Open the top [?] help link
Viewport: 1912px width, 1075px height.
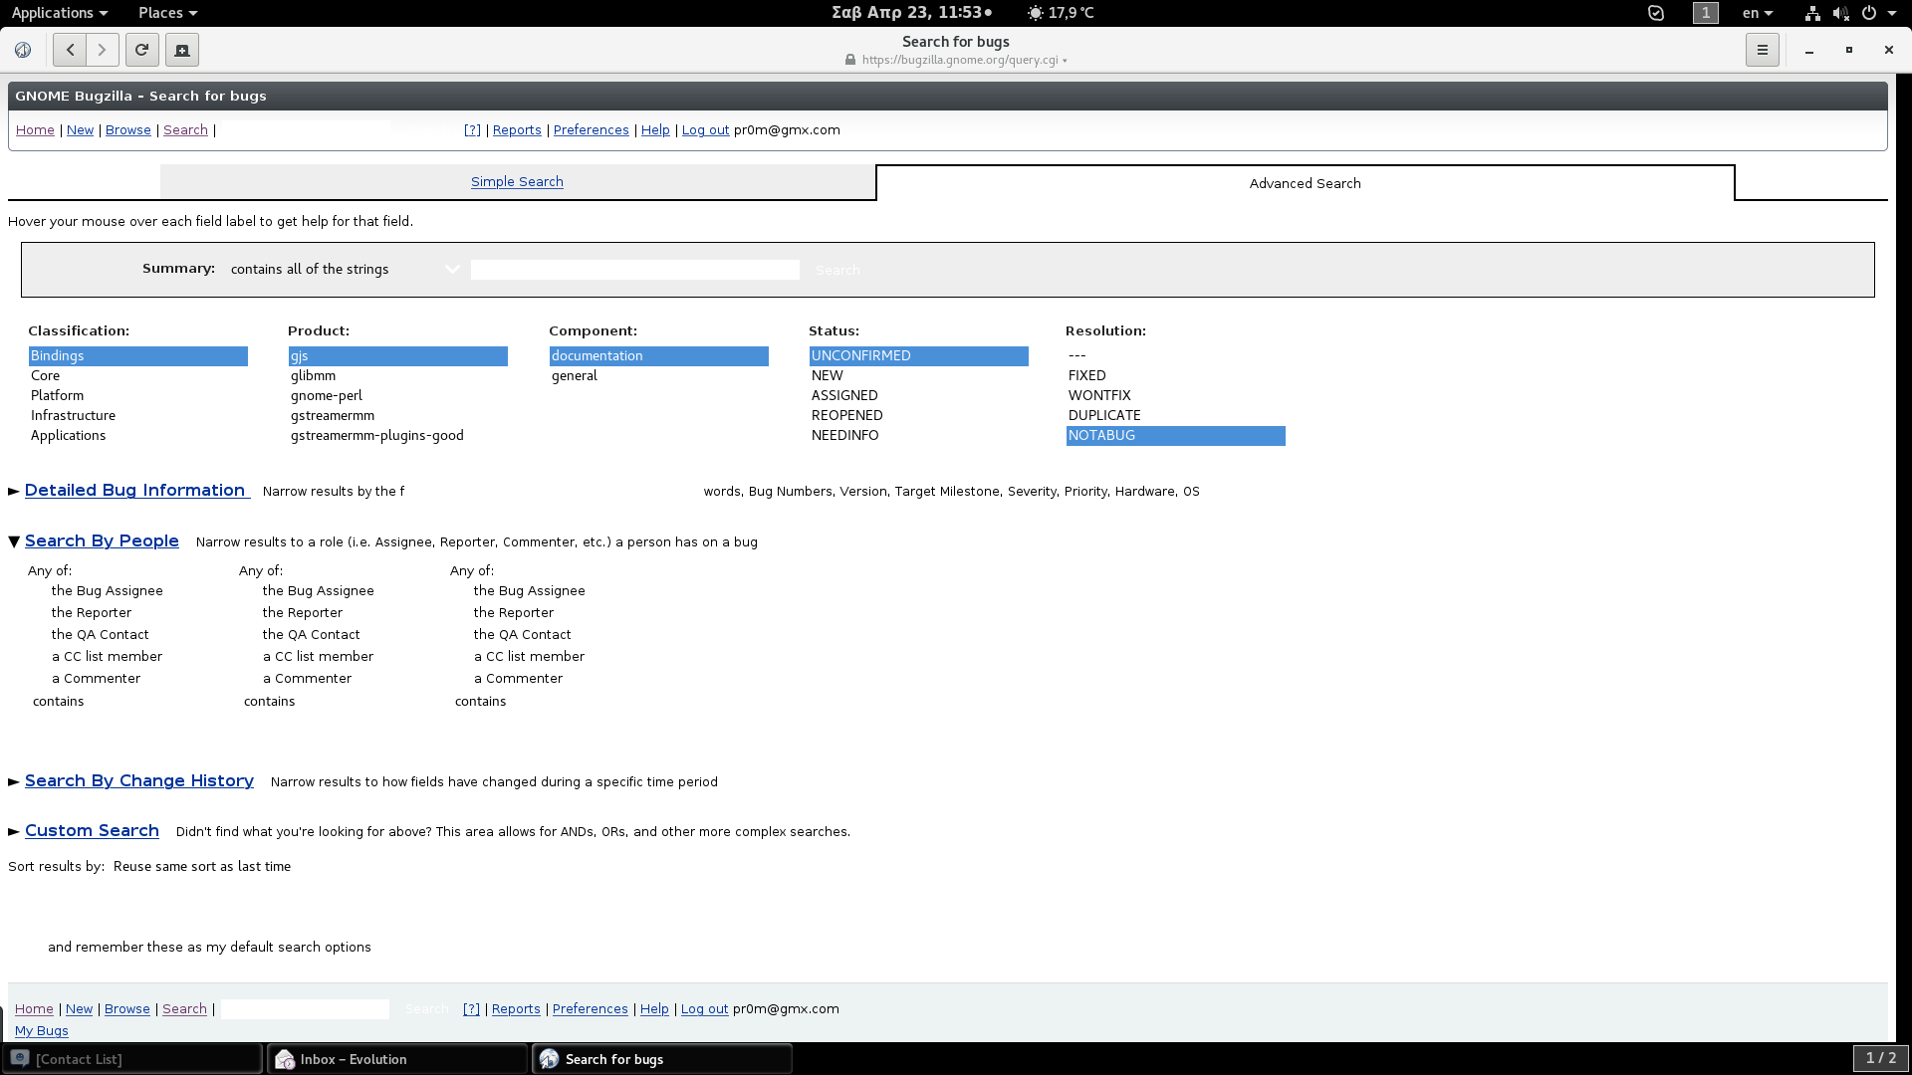[472, 129]
